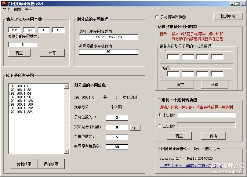Click 清空 in the 二进制·十进制转换器 section
The height and width of the screenshot is (177, 247).
point(180,135)
